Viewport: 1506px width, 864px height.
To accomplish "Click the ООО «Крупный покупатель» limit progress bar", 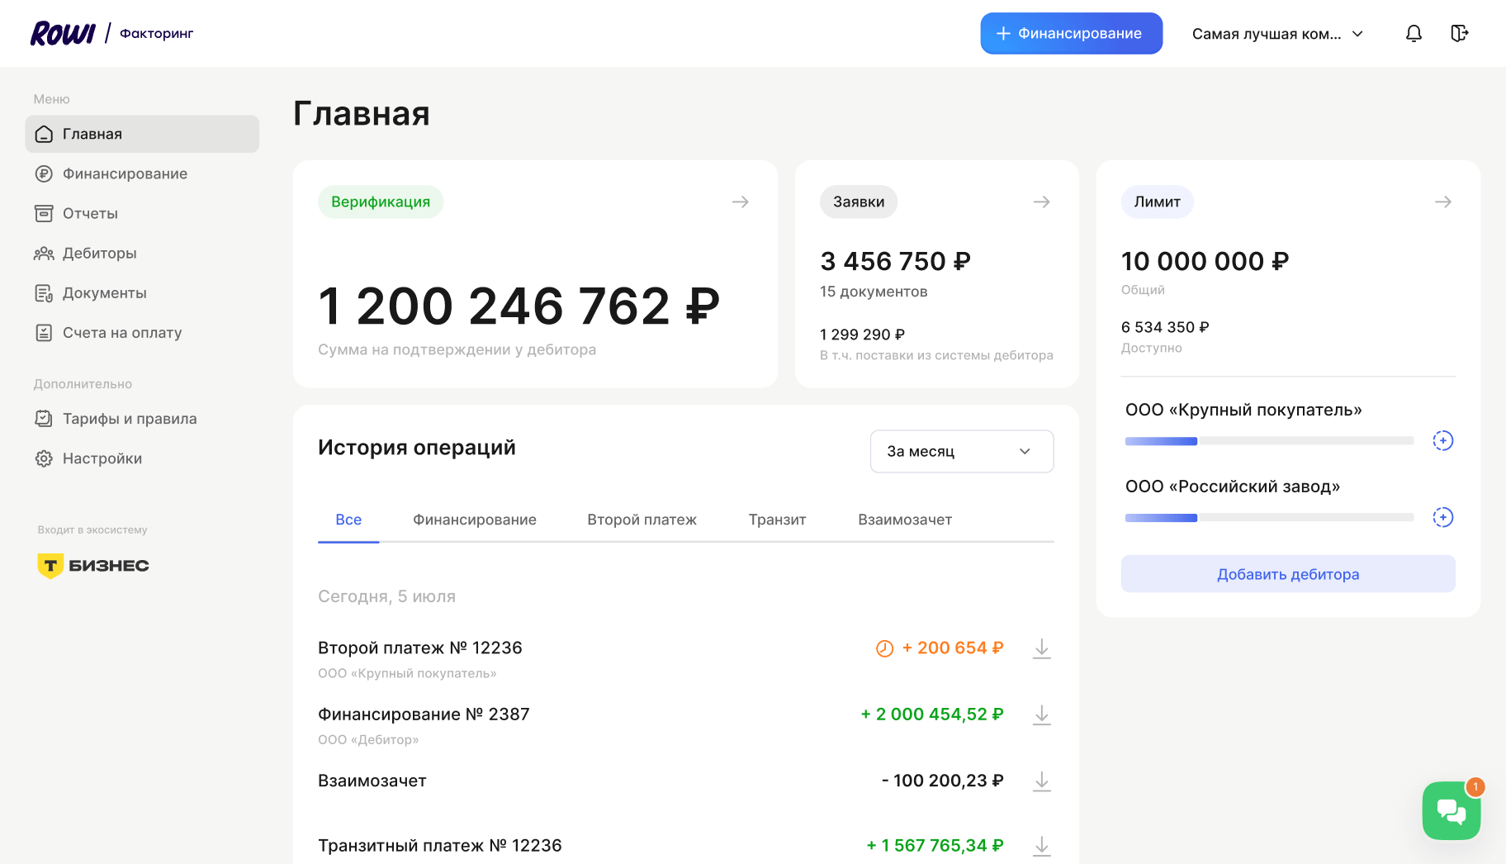I will point(1269,441).
